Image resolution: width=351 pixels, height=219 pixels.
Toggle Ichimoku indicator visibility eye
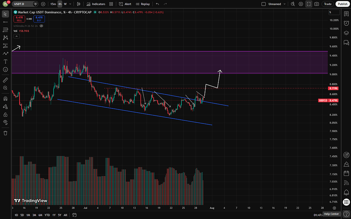point(41,26)
